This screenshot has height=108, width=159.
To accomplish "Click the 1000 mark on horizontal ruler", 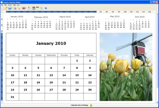I will pyautogui.click(x=125, y=12).
